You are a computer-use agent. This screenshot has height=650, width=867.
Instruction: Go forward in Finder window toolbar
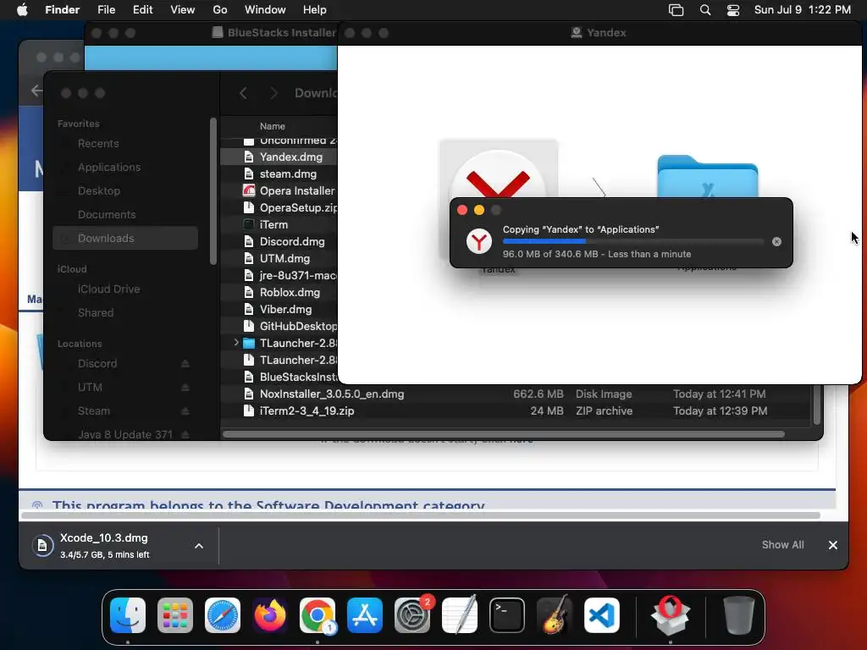tap(273, 93)
